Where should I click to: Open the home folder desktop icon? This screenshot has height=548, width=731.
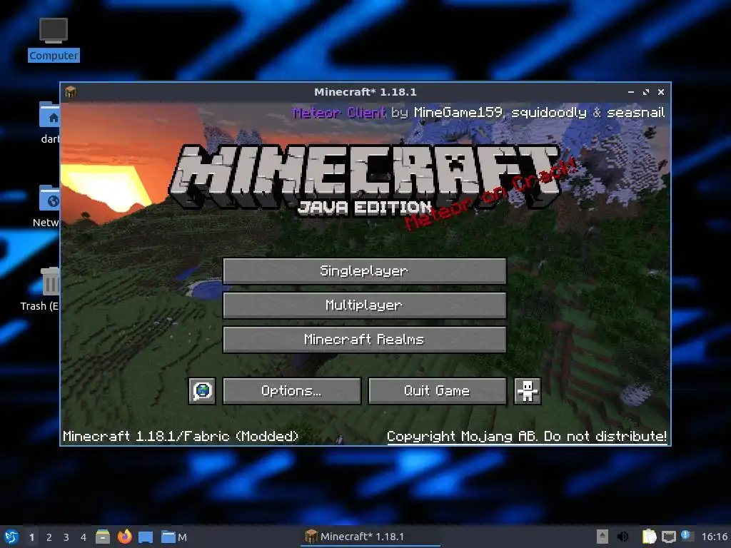click(50, 123)
